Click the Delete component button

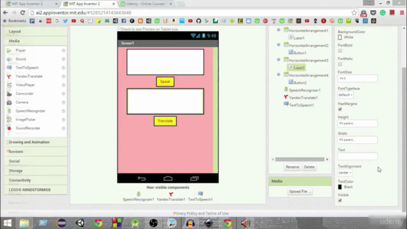coord(309,167)
